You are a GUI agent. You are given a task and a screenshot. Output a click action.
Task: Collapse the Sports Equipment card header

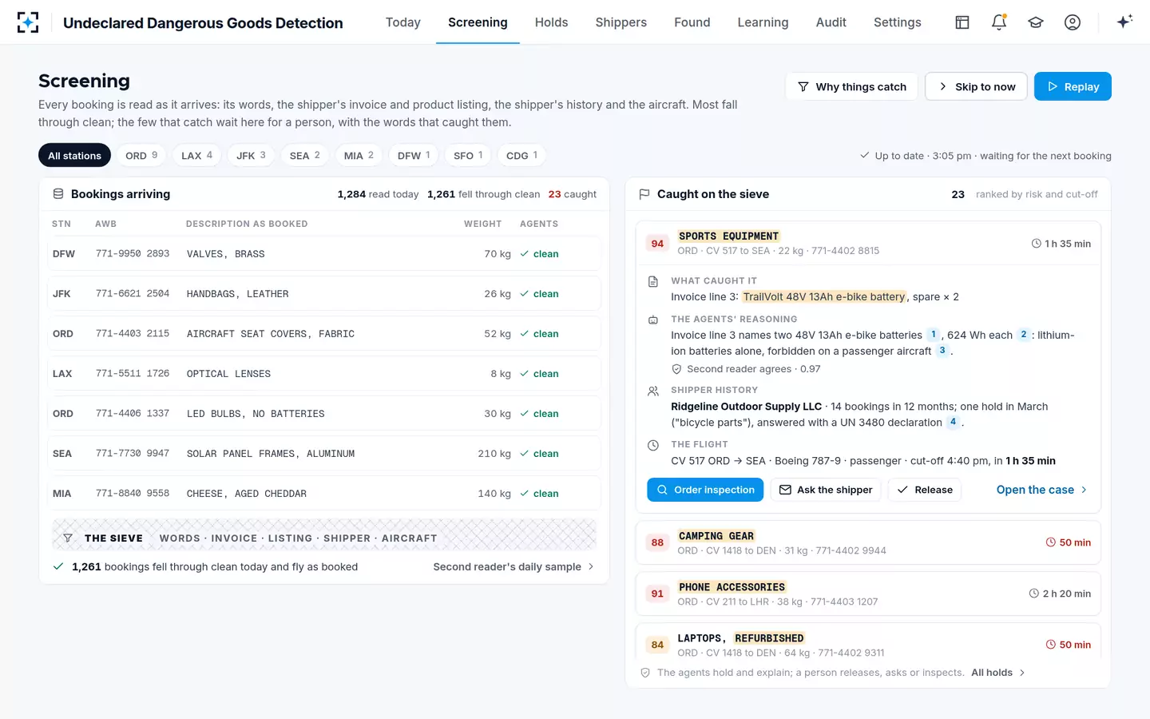pos(868,243)
